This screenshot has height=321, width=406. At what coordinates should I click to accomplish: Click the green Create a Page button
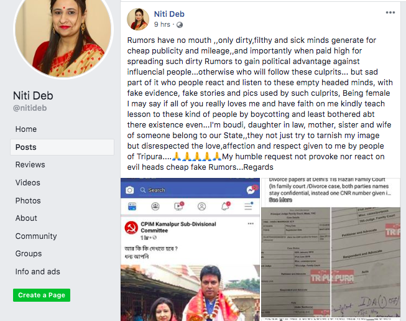coord(42,295)
